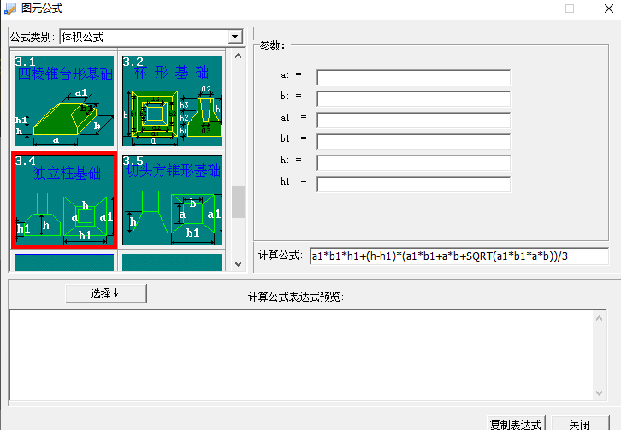The width and height of the screenshot is (621, 430).
Task: Click the thumbnail list scroll up arrow
Action: 238,56
